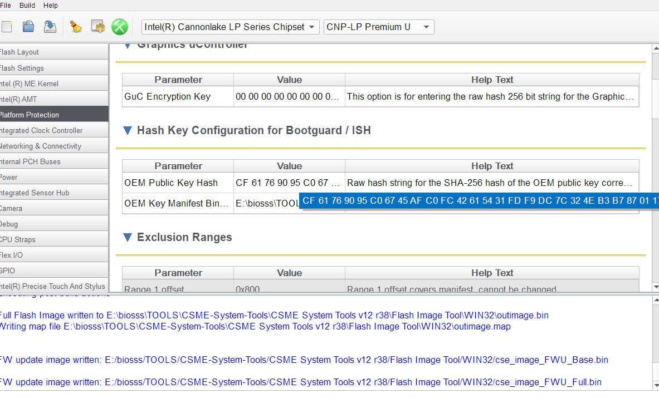Click the GuC Encryption Key help text
This screenshot has width=659, height=398.
point(490,96)
